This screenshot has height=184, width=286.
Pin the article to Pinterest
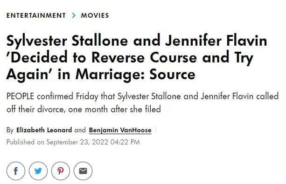pos(61,171)
